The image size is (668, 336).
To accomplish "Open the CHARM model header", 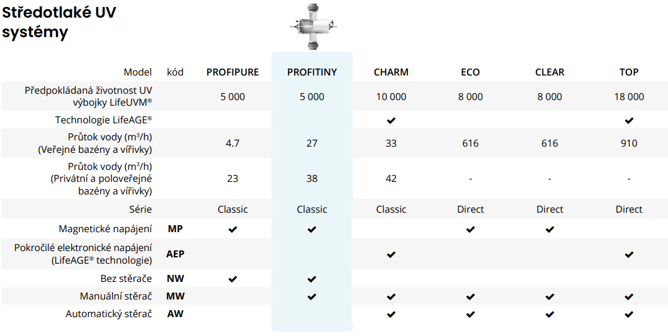I will click(x=391, y=72).
